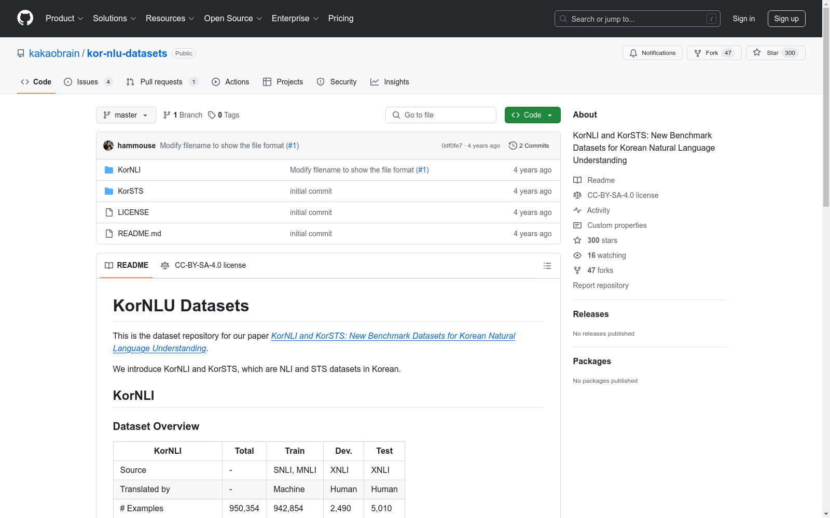Click the slash shortcut icon in search
Screen dimensions: 830x518
[711, 19]
